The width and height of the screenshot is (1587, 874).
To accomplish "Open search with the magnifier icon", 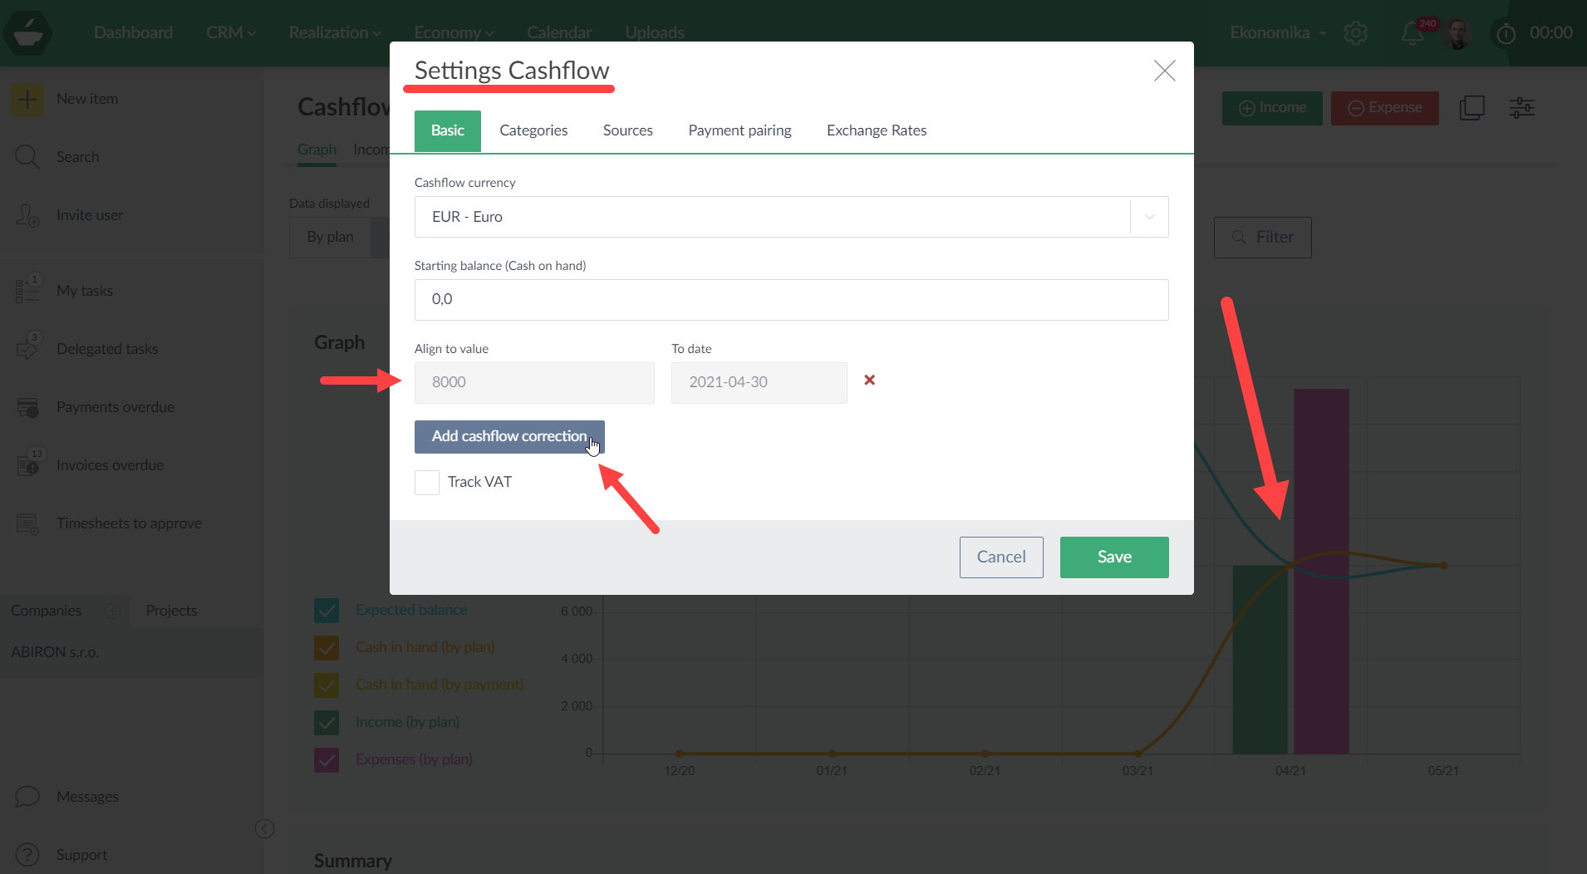I will (27, 156).
